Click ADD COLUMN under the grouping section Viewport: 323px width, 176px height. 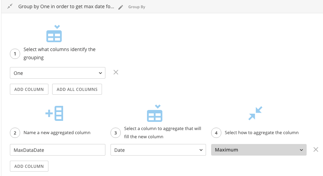coord(29,89)
